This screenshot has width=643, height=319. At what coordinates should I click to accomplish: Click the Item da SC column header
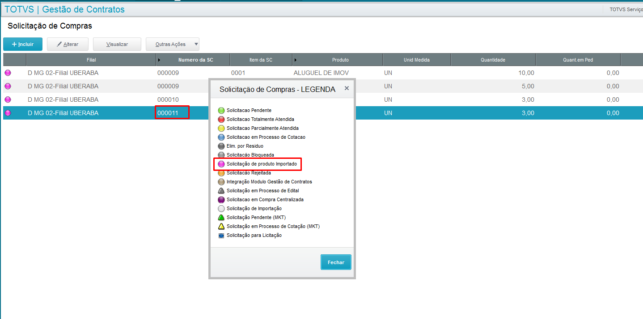pos(261,60)
